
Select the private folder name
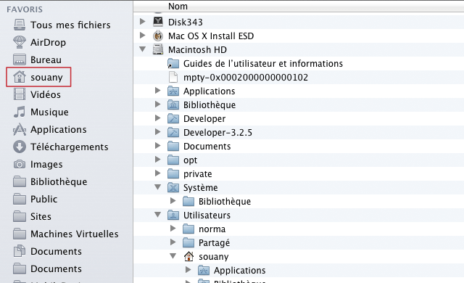[198, 174]
